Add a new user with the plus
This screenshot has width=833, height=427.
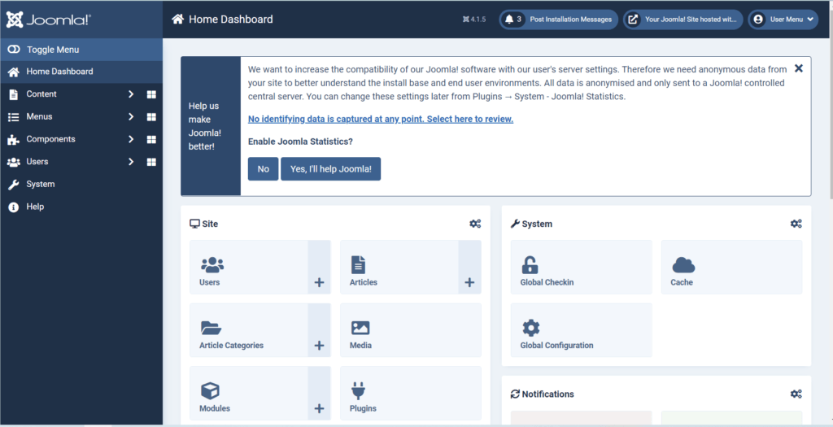pos(319,267)
